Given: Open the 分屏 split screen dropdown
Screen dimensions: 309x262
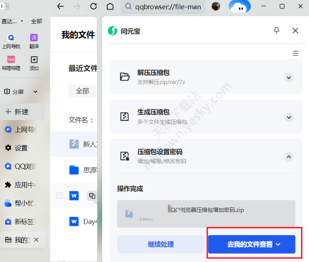Looking at the screenshot, I should tap(36, 92).
